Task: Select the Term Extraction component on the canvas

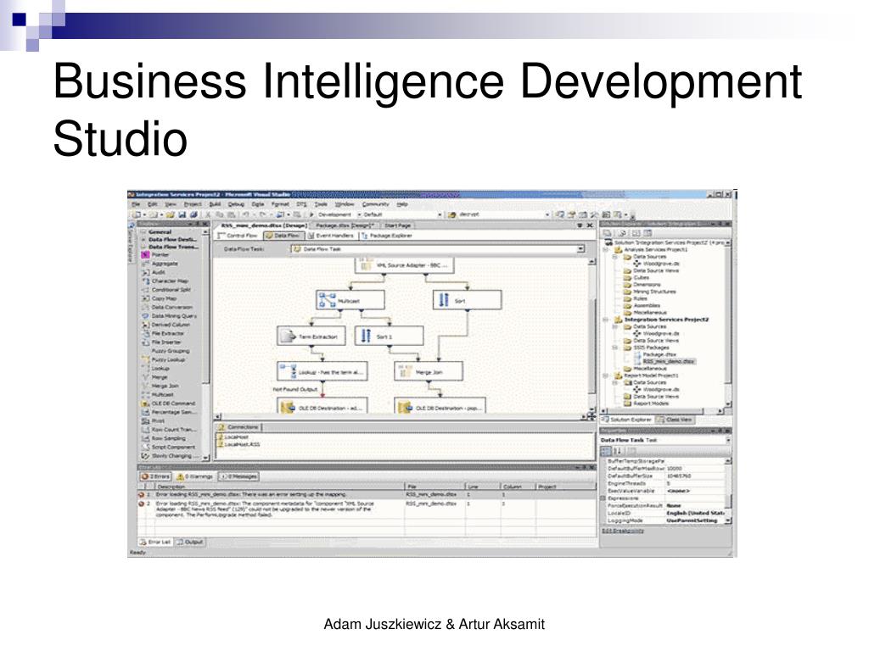Action: [311, 336]
